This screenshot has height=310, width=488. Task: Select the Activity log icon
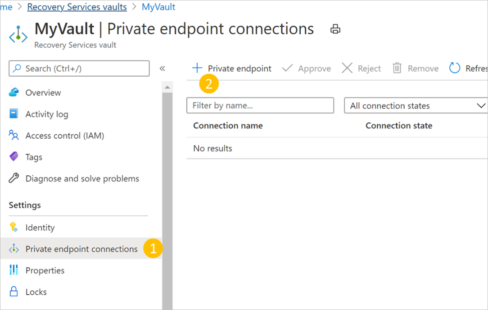[14, 114]
